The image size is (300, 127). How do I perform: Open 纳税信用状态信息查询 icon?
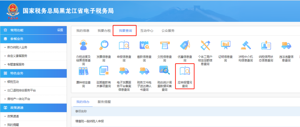tap(266, 45)
